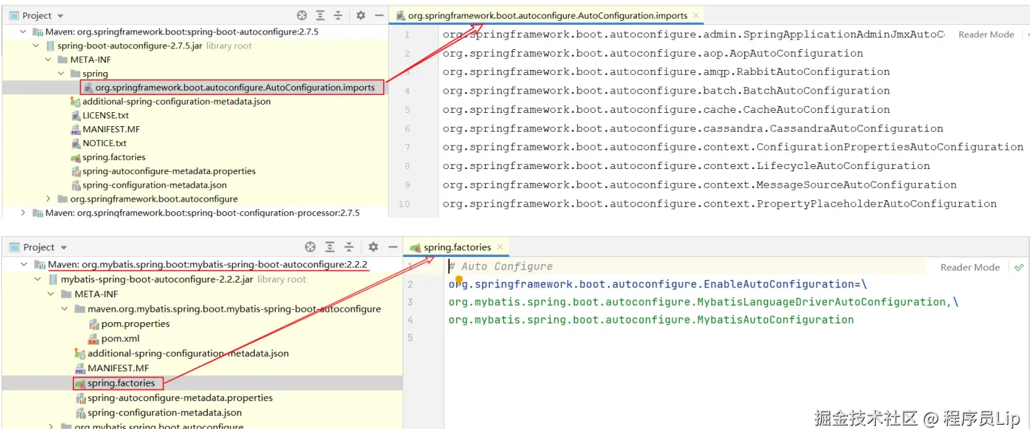Select spring.factories under mybatis META-INF
The height and width of the screenshot is (442, 1034).
click(121, 383)
